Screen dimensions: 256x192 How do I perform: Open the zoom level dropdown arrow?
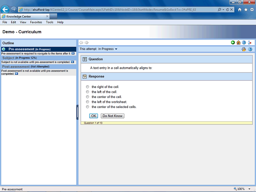249,189
